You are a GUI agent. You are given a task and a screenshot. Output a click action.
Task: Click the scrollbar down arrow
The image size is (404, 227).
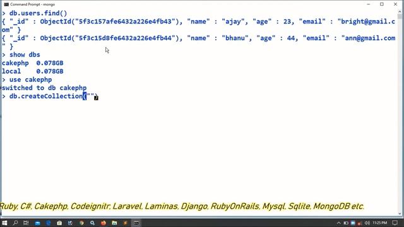[400, 214]
